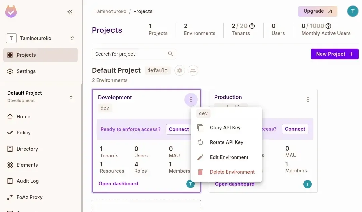Click the user avatar in top right
This screenshot has width=362, height=212.
pyautogui.click(x=352, y=11)
